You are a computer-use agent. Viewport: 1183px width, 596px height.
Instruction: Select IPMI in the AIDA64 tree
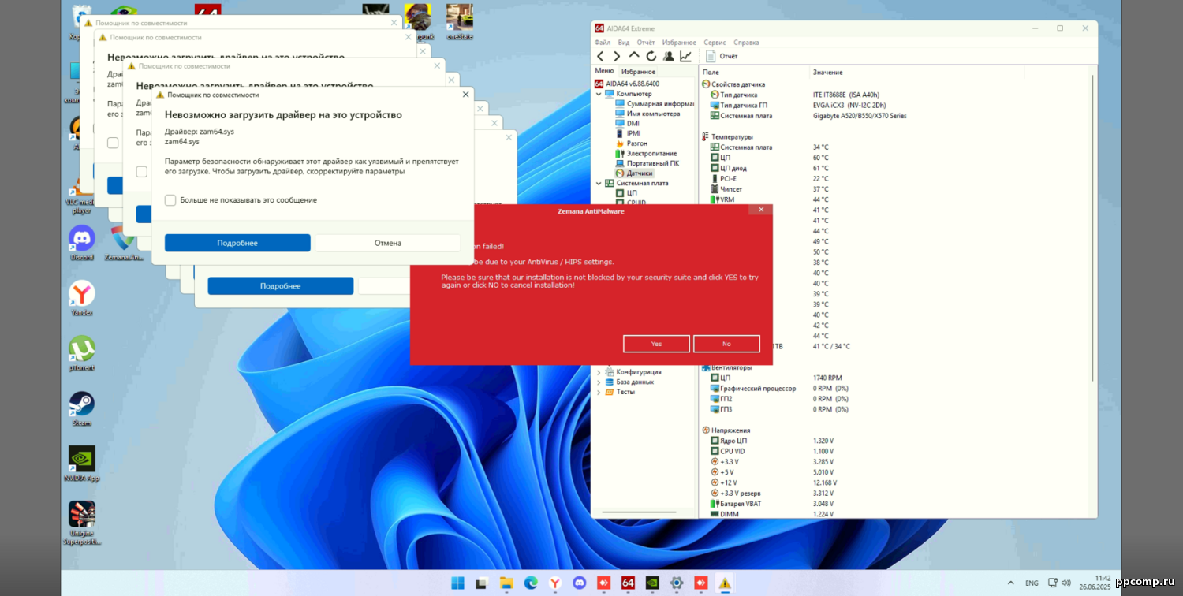(628, 133)
